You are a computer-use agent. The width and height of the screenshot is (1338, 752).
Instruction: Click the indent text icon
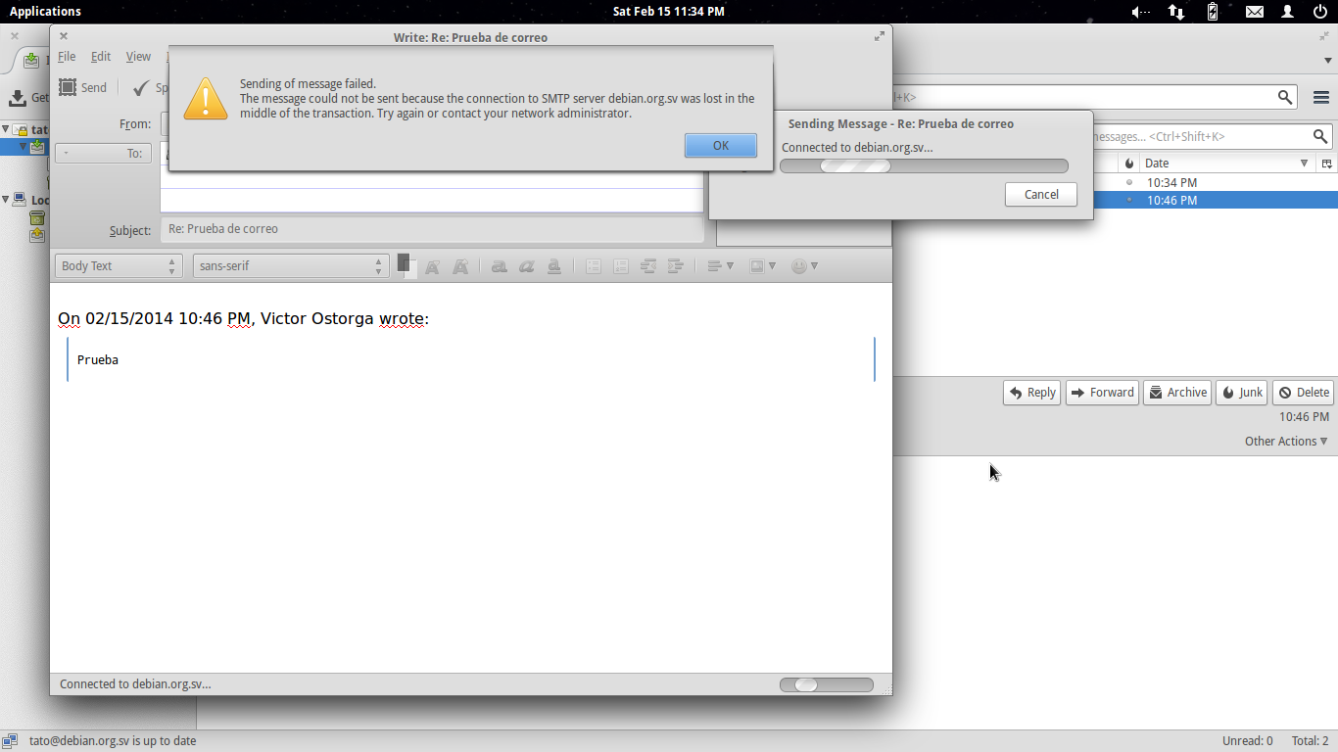676,266
